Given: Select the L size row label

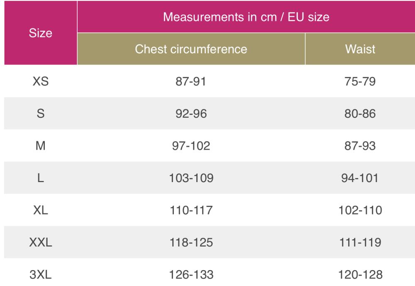Looking at the screenshot, I should coord(41,178).
